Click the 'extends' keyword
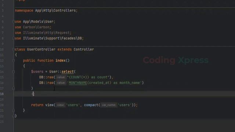 [x=65, y=49]
